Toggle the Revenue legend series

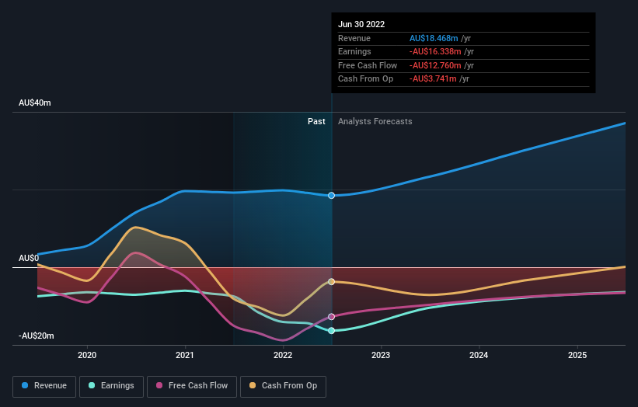click(x=44, y=386)
